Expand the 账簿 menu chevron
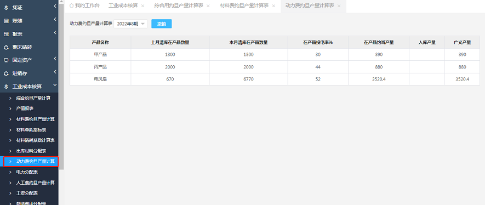The width and height of the screenshot is (485, 205). [x=55, y=19]
